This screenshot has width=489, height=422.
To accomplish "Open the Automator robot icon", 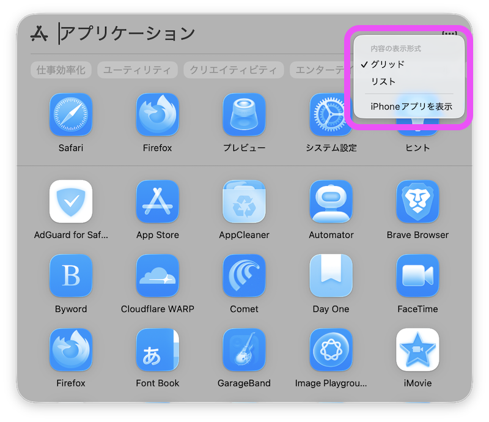I will (331, 201).
